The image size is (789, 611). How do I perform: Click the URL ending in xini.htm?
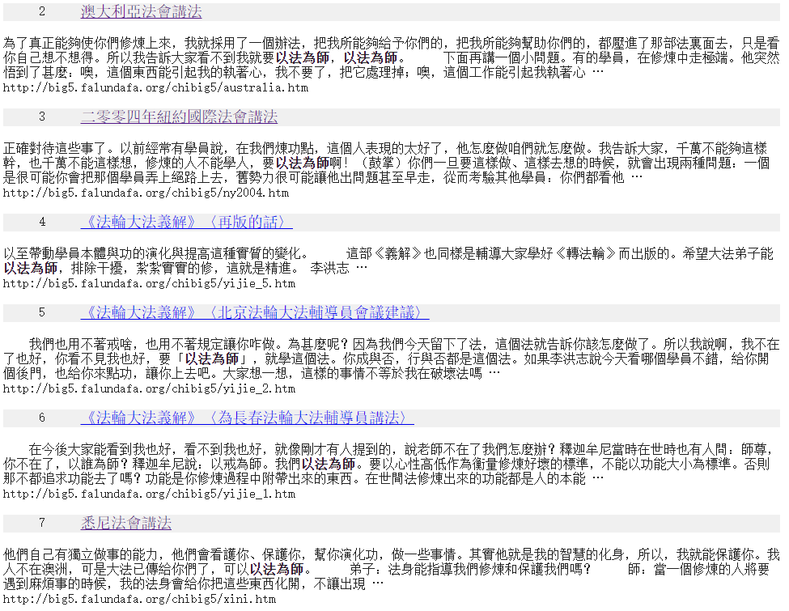pyautogui.click(x=139, y=599)
